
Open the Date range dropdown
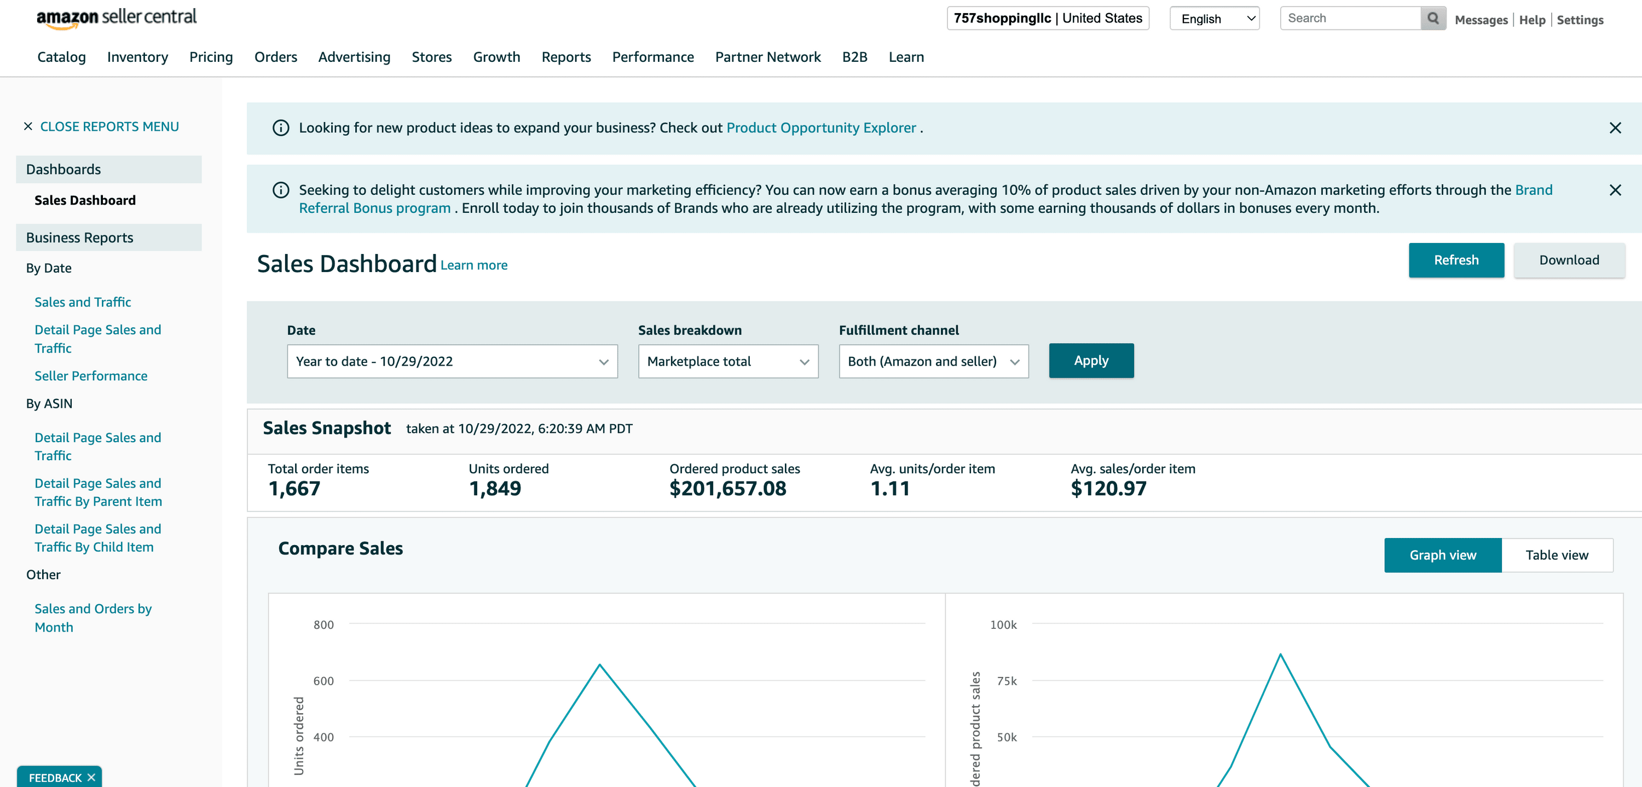point(452,361)
